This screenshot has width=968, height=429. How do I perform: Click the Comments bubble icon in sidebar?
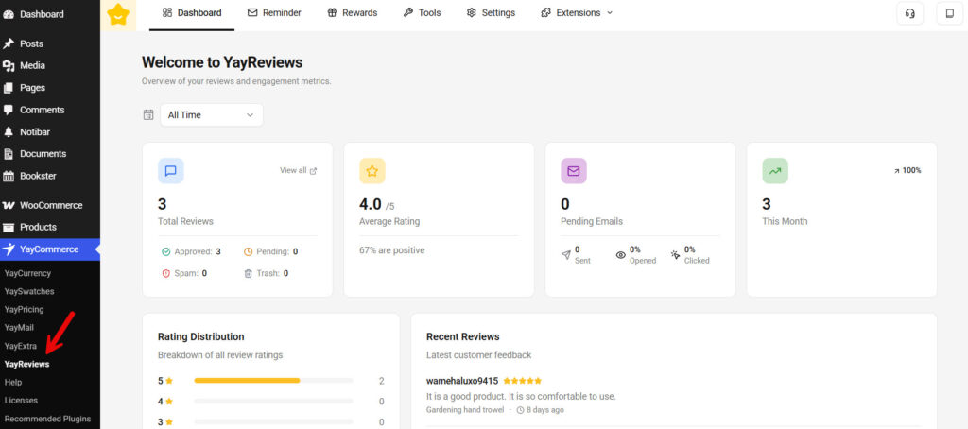coord(9,110)
